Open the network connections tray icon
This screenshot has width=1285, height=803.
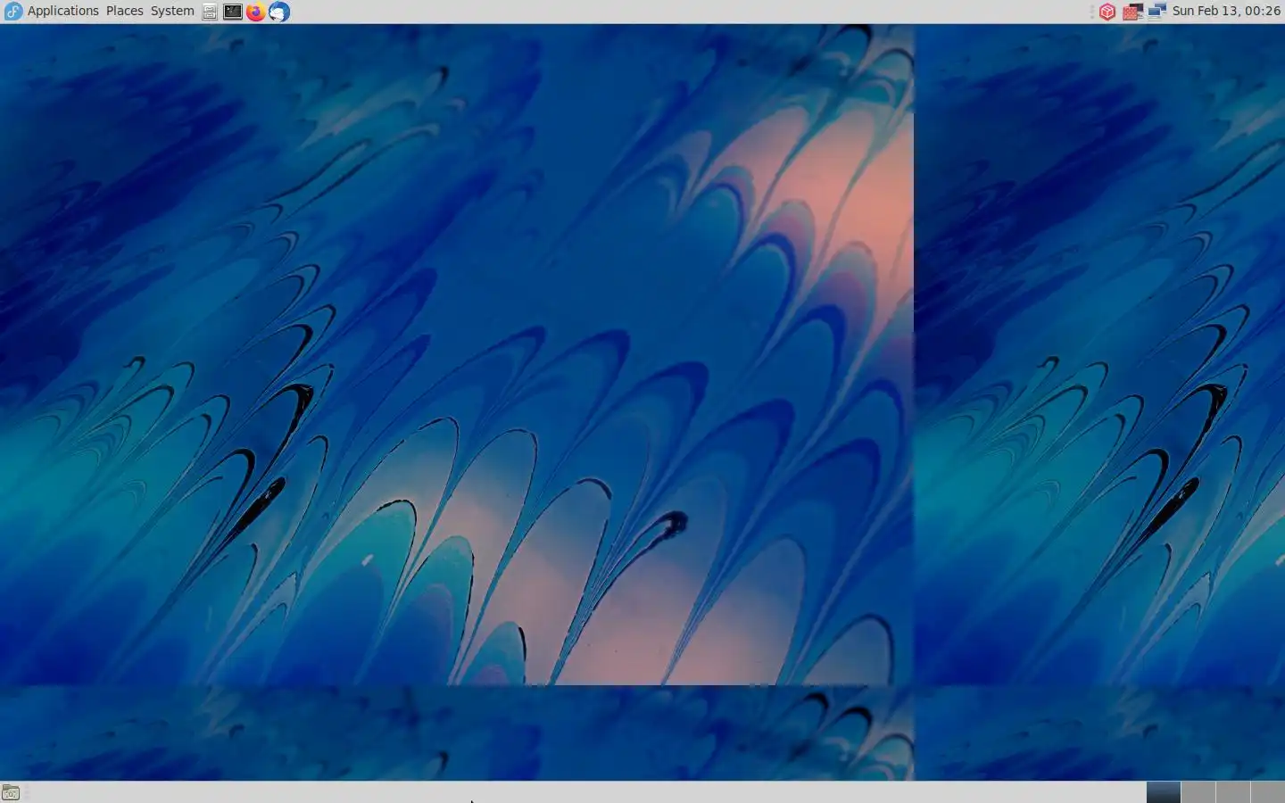click(x=1157, y=12)
